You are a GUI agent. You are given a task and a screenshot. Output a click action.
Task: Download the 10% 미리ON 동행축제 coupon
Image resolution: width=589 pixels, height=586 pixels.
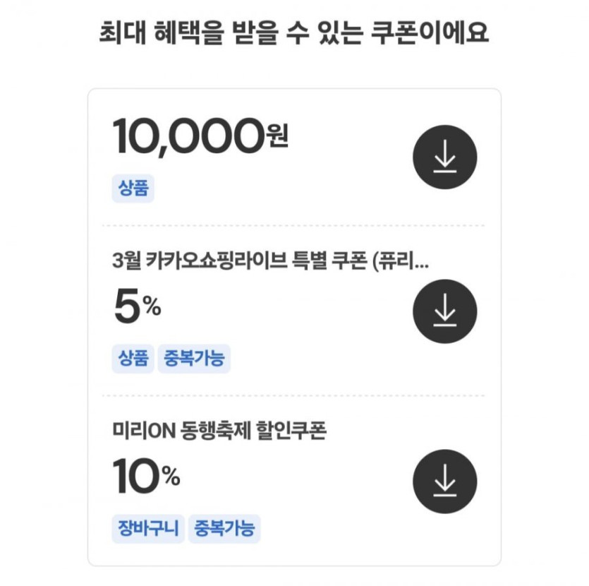click(x=444, y=482)
